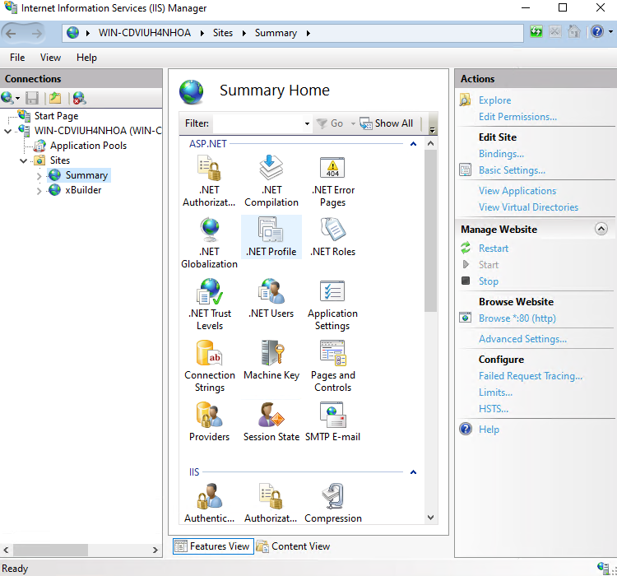The height and width of the screenshot is (576, 617).
Task: Open .NET Trust Levels feature
Action: click(210, 304)
